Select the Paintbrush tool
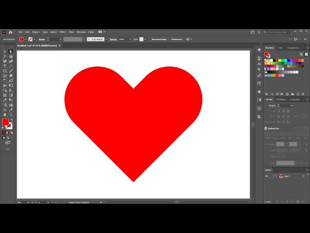Image resolution: width=310 pixels, height=233 pixels. point(11,71)
